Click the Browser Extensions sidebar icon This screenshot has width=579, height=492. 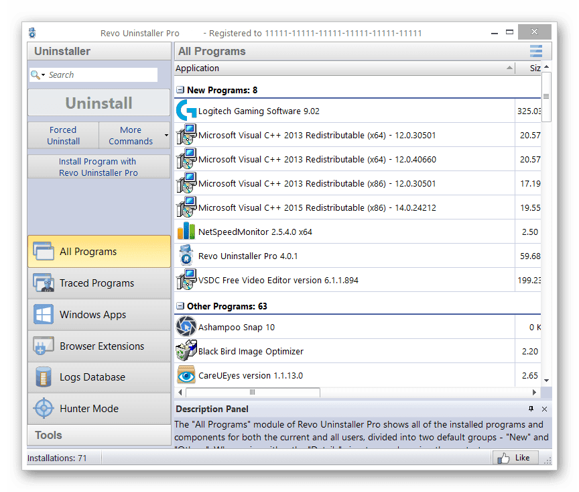[44, 346]
